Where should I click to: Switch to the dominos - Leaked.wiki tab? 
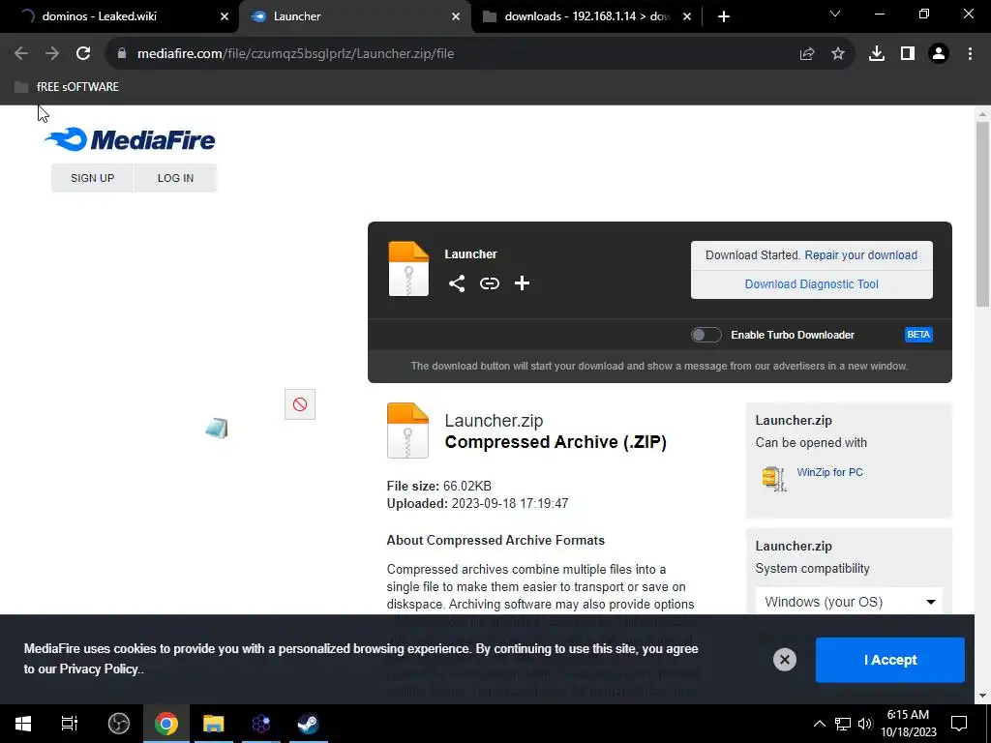click(120, 16)
